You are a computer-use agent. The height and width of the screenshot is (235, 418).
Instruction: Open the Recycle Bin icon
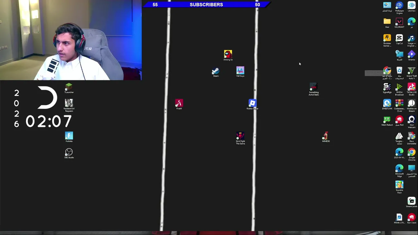click(399, 73)
